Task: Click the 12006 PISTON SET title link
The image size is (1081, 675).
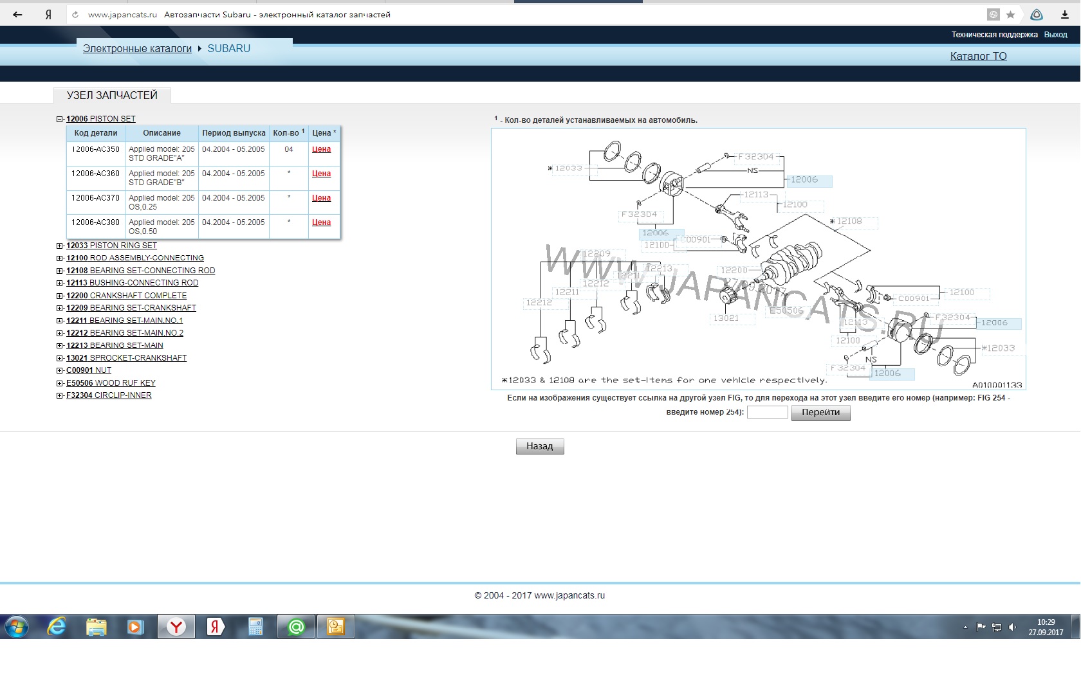Action: click(x=100, y=119)
